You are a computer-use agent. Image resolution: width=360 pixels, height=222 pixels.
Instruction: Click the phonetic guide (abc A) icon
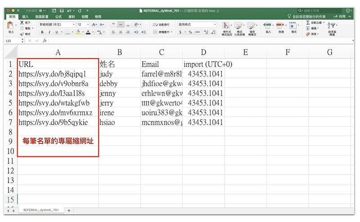click(x=99, y=32)
